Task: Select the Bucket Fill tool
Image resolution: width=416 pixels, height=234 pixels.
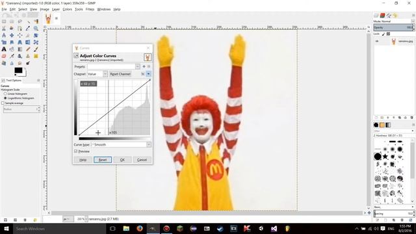Action: coord(12,49)
